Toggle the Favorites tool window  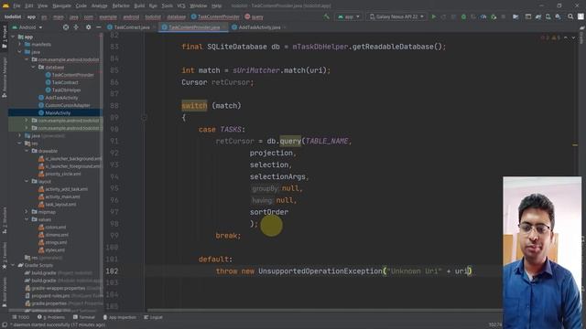coord(5,256)
